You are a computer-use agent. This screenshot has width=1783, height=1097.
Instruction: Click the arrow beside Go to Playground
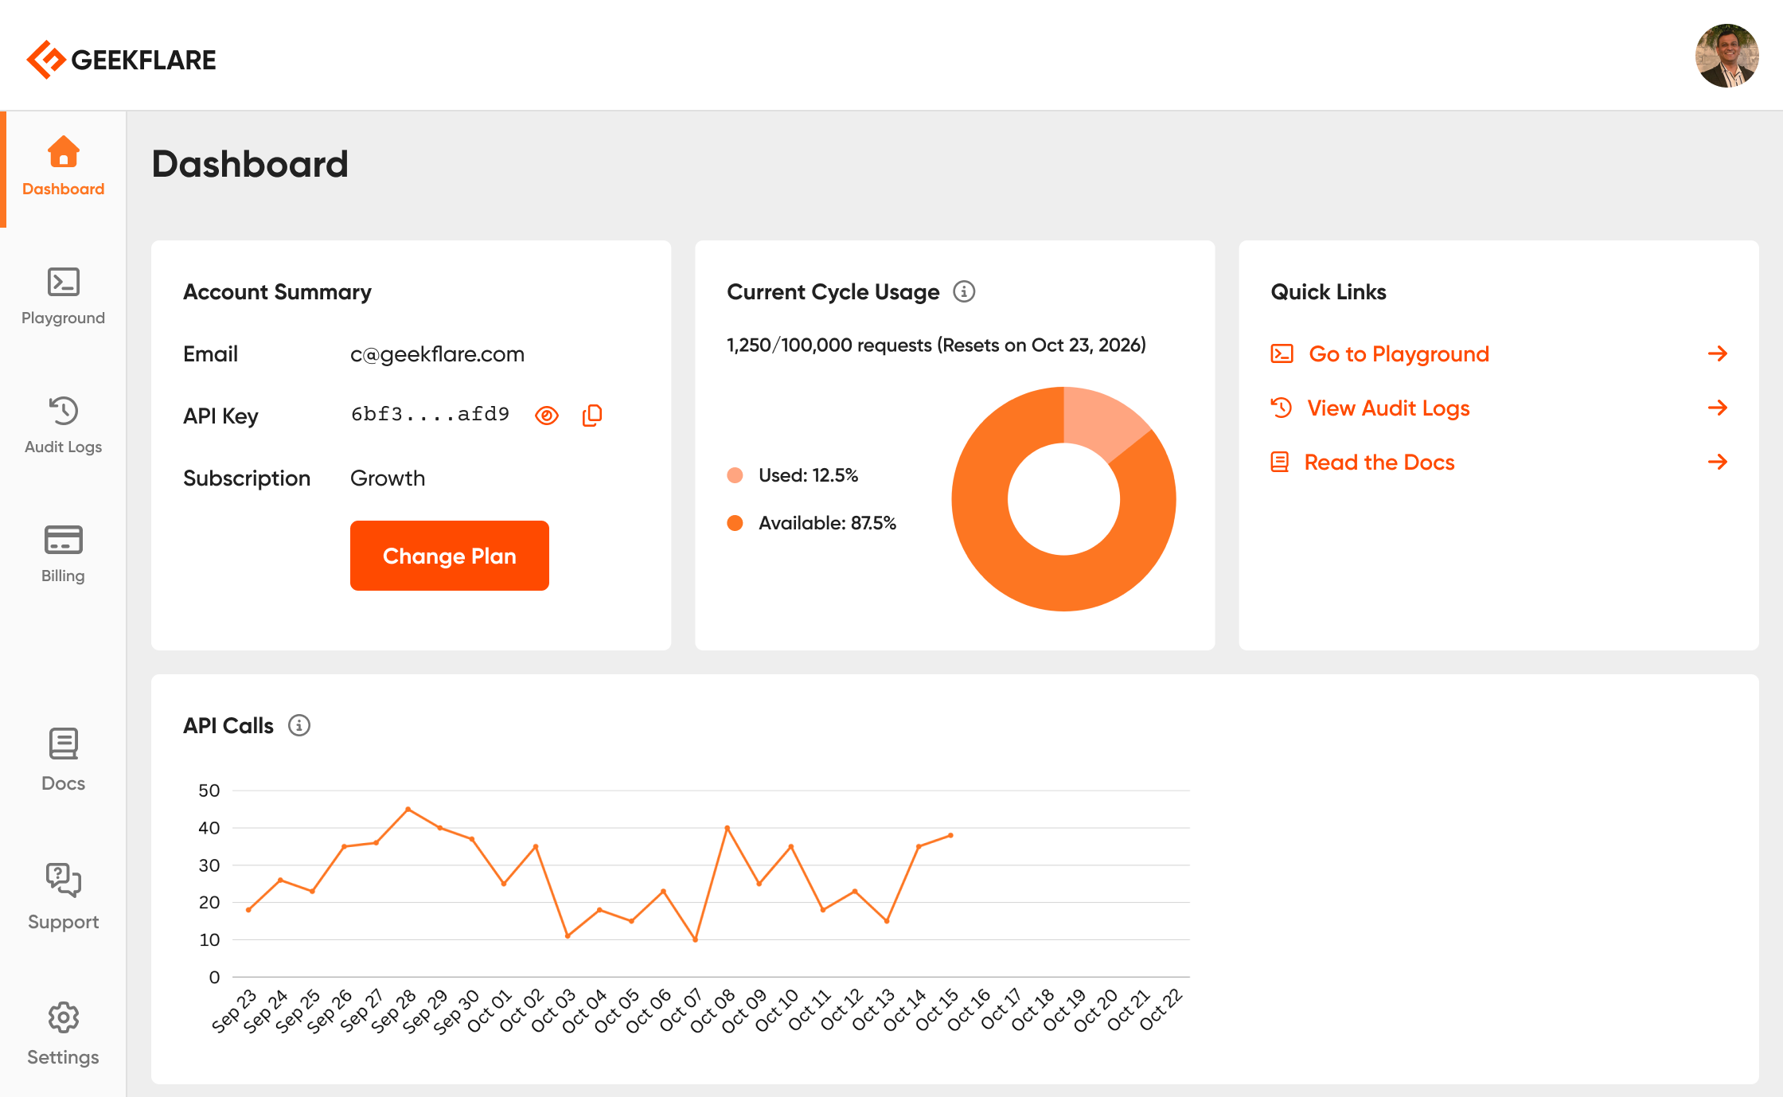(x=1718, y=353)
